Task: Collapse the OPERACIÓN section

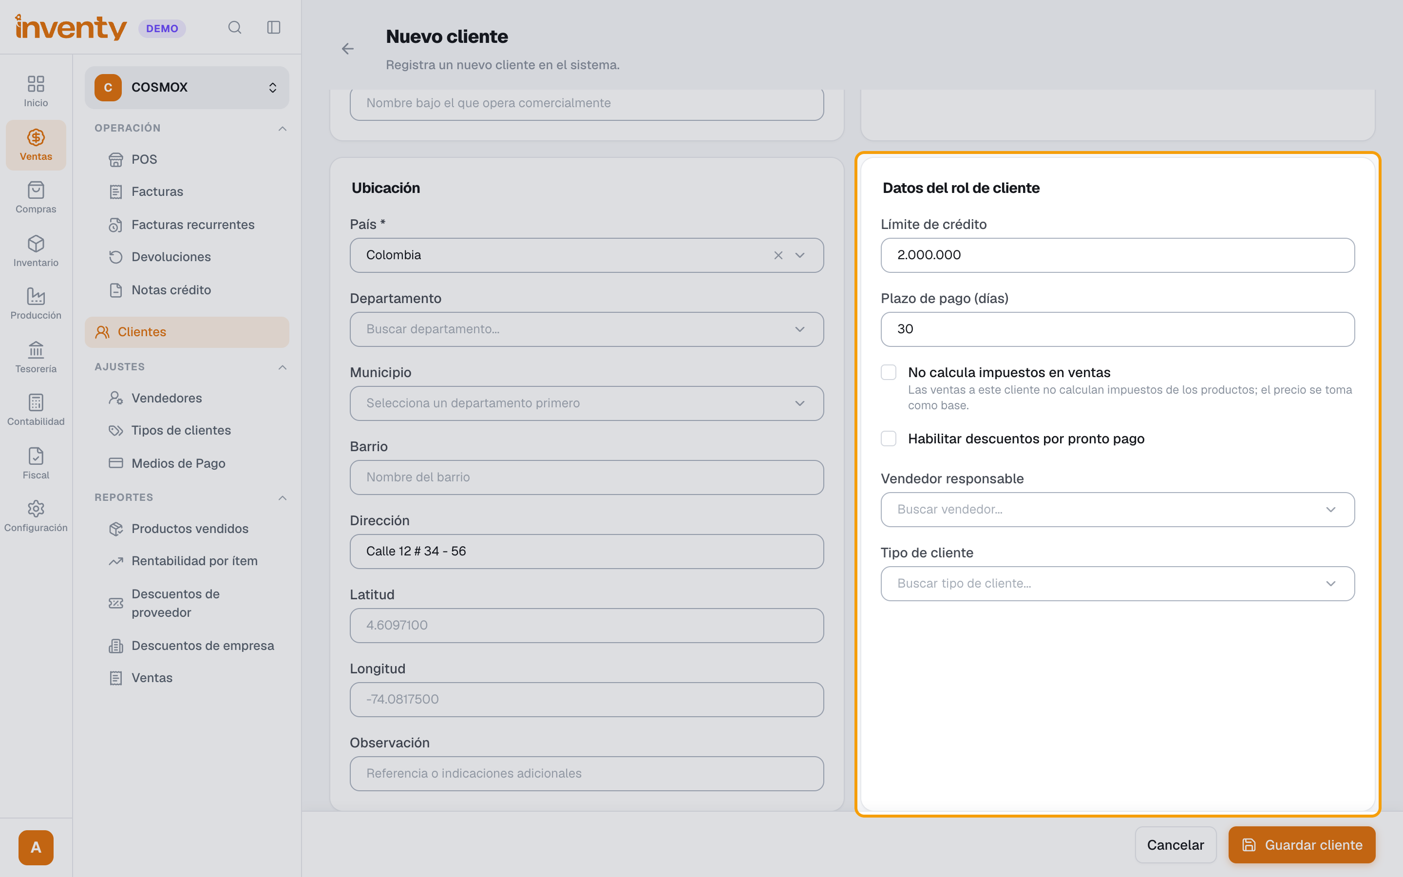Action: tap(283, 128)
